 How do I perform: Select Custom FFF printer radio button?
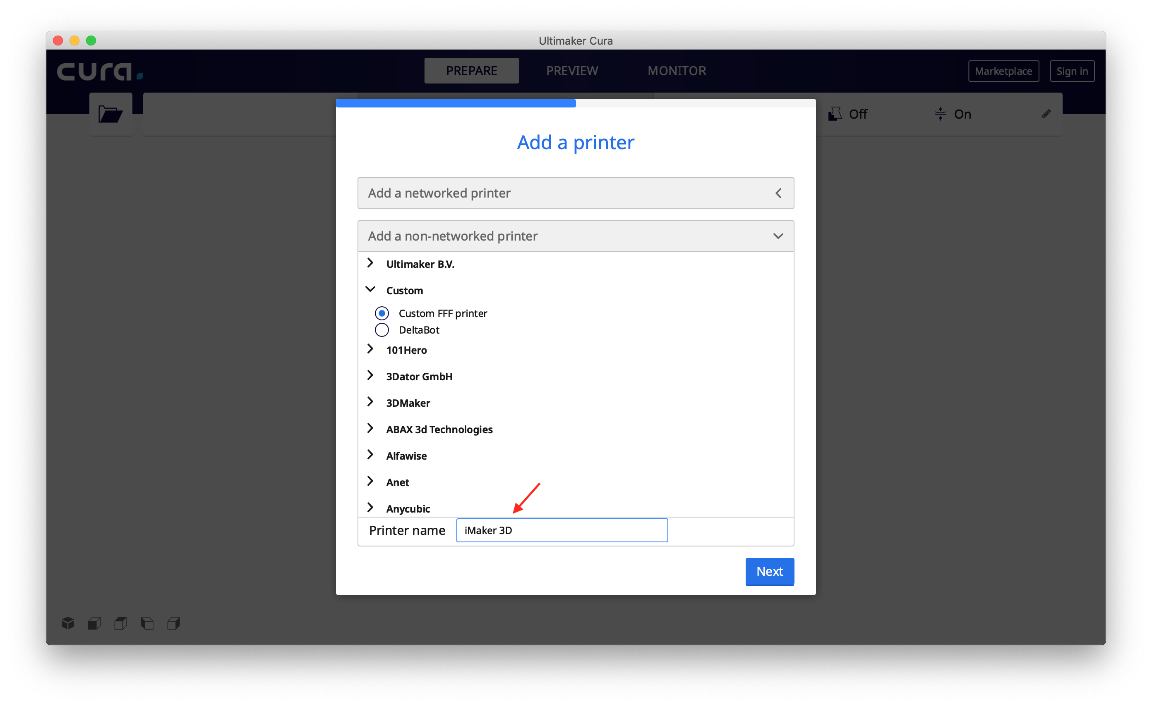point(382,313)
